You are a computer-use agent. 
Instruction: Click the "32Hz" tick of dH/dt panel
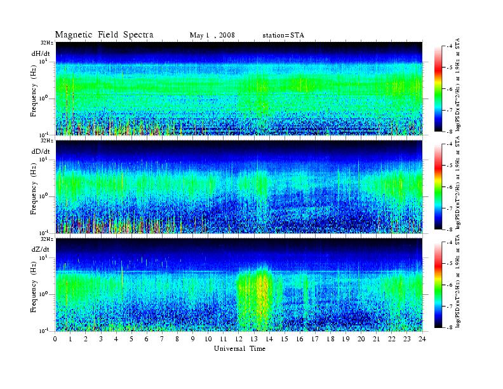tap(46, 43)
